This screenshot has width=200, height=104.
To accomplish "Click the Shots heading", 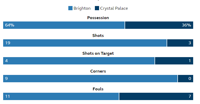I will pos(98,36).
